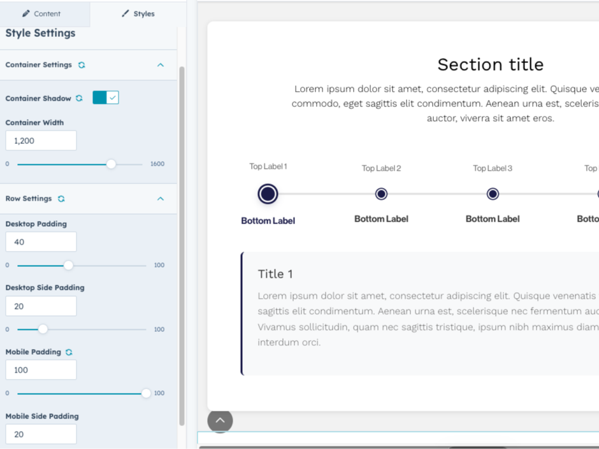The width and height of the screenshot is (599, 449).
Task: Click the Mobile Side Padding input box
Action: [x=41, y=434]
